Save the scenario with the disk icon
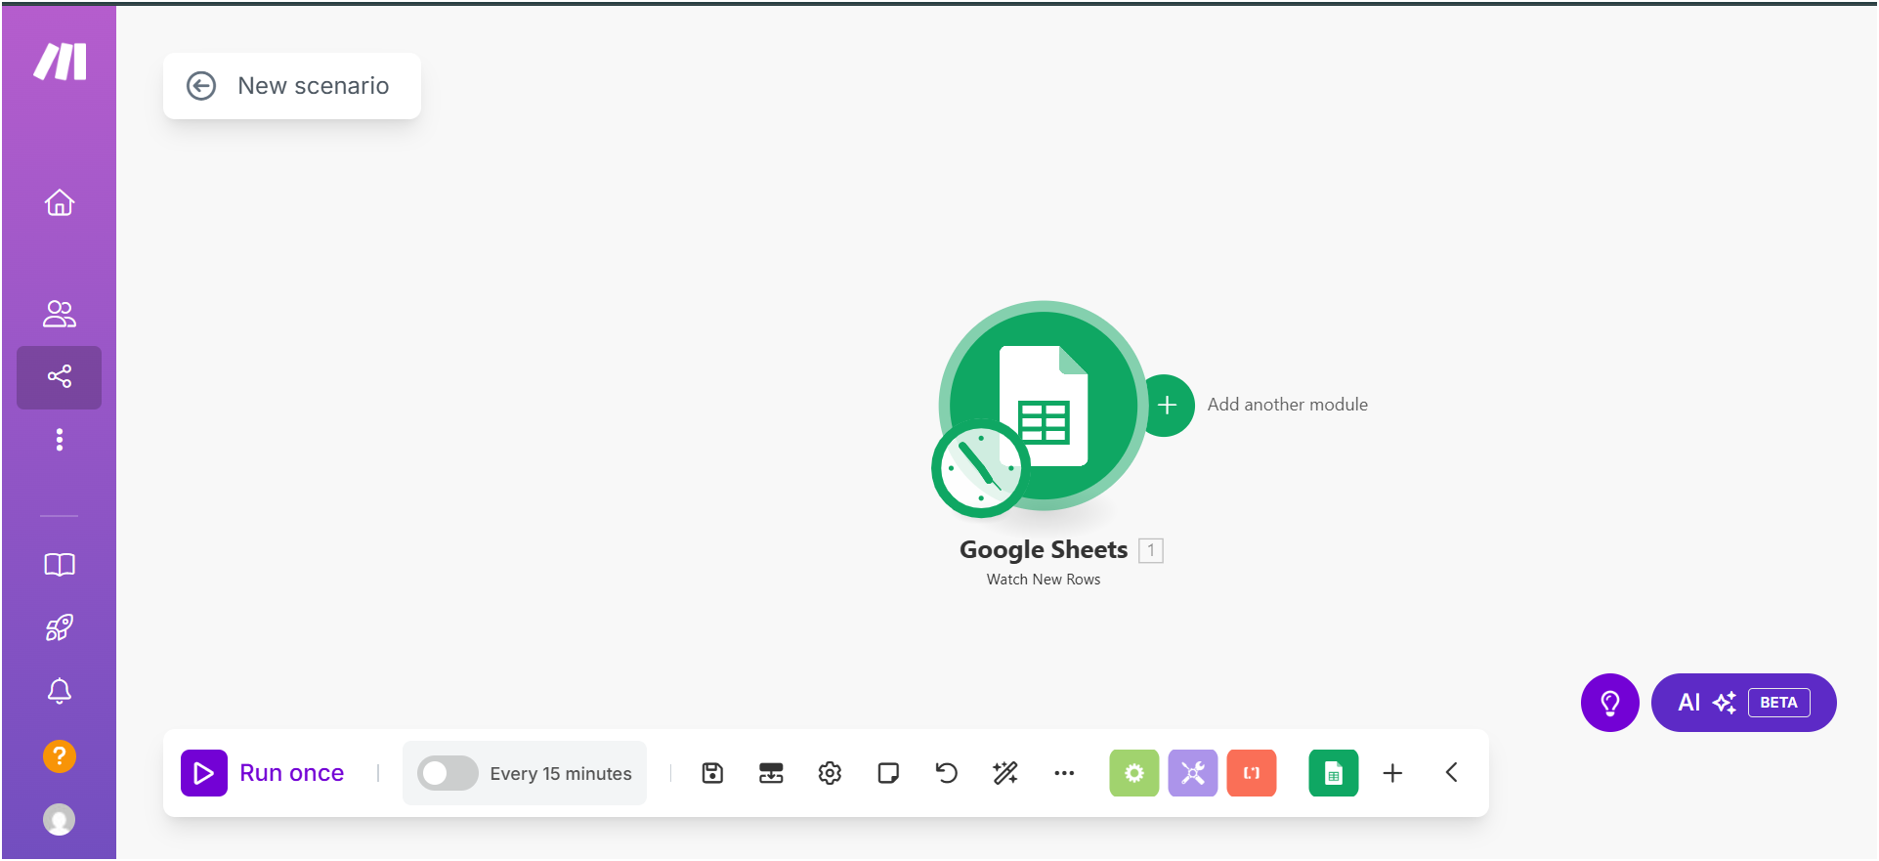 pos(712,773)
